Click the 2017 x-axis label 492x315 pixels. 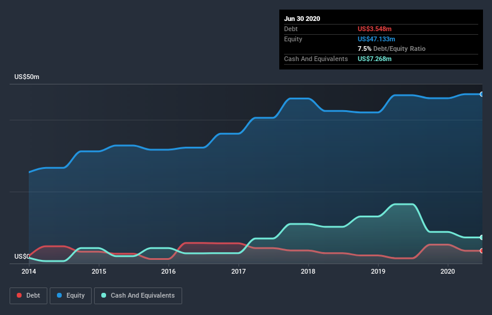[x=239, y=271]
